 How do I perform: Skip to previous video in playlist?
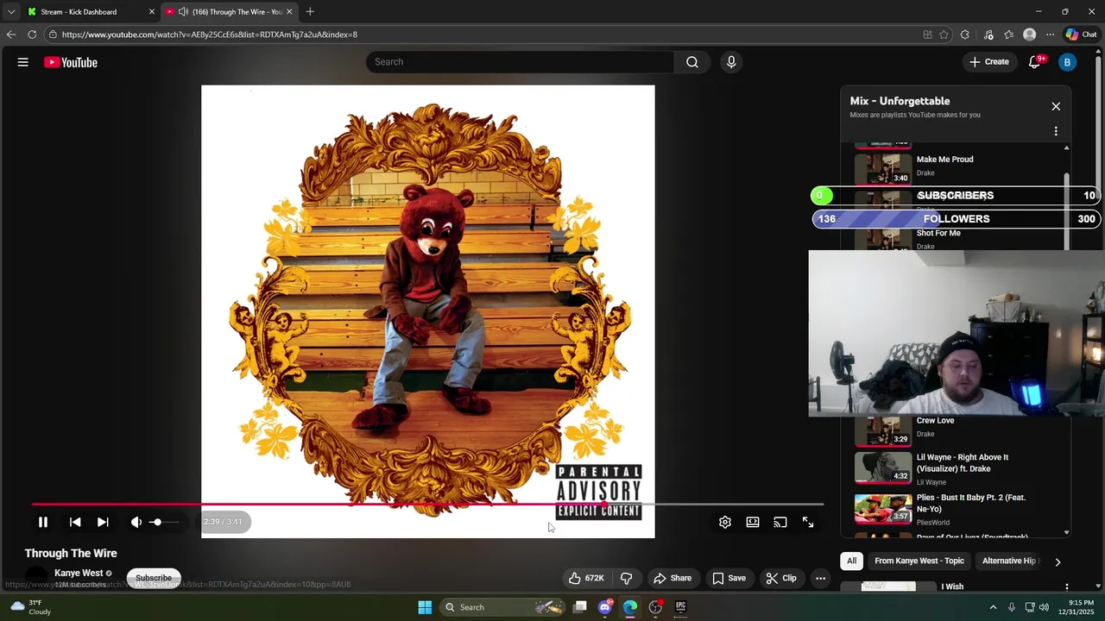click(75, 522)
